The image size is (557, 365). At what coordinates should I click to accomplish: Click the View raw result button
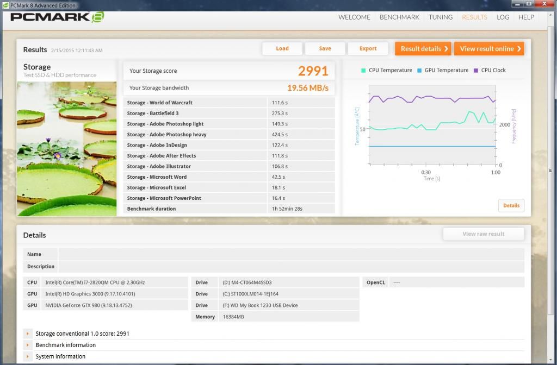click(484, 234)
